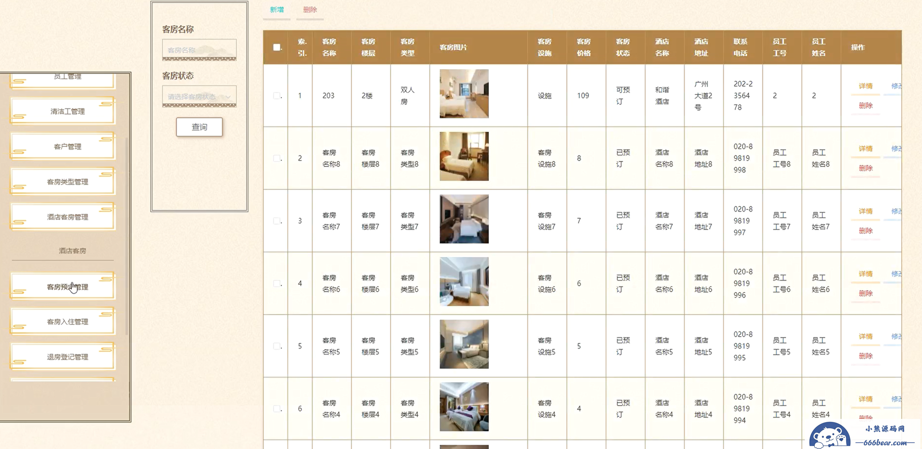Open the room photo thumbnail for 客房名称4
The height and width of the screenshot is (449, 922).
pyautogui.click(x=464, y=406)
